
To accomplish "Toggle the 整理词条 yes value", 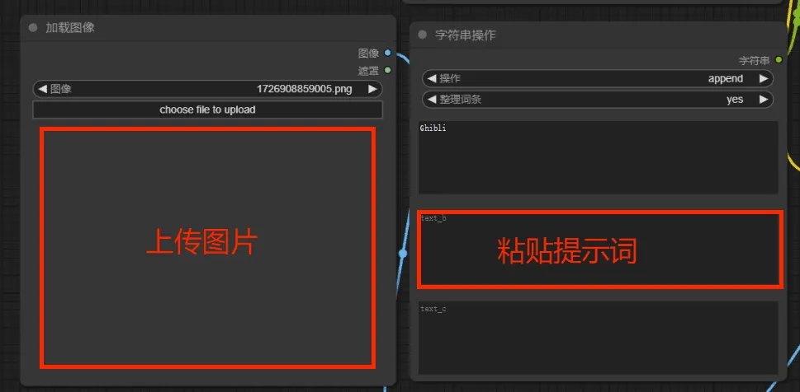I will pos(734,100).
